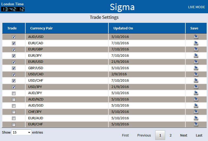Screen dimensions: 208x141
Task: Tick the EUR/AUD trade checkbox
Action: [x=14, y=118]
